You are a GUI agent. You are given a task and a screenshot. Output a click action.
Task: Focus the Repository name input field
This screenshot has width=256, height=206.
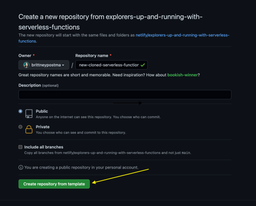[112, 65]
